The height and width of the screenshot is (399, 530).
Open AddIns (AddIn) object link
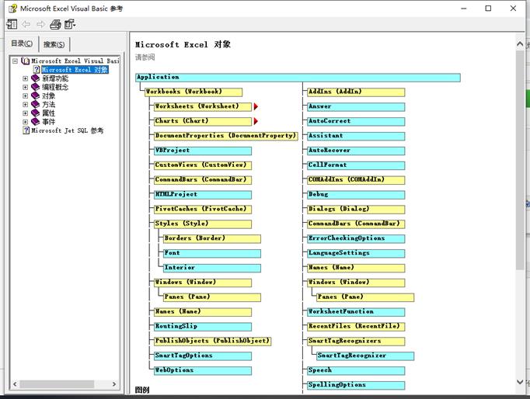click(x=356, y=92)
